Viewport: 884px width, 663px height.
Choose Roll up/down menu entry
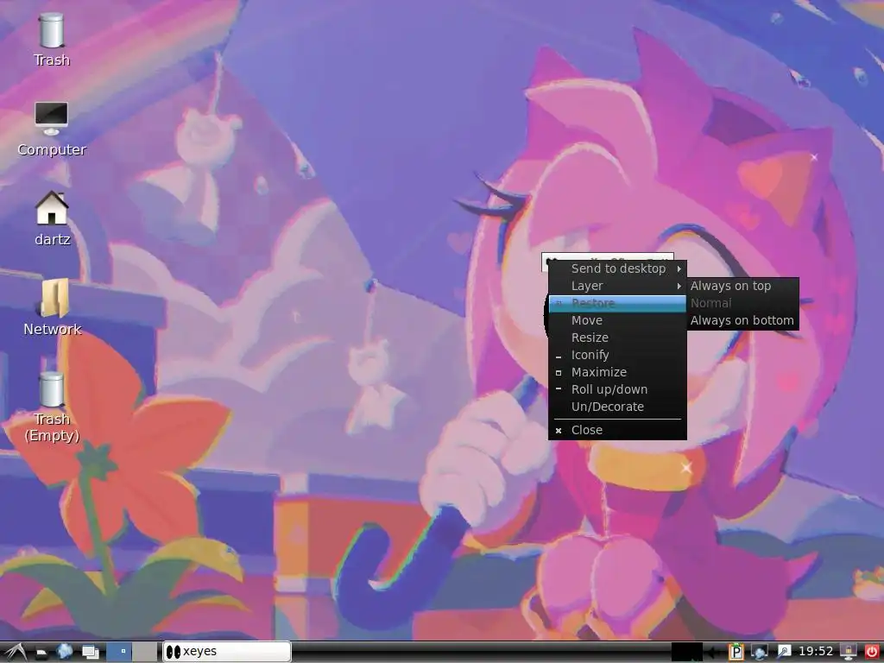tap(617, 389)
